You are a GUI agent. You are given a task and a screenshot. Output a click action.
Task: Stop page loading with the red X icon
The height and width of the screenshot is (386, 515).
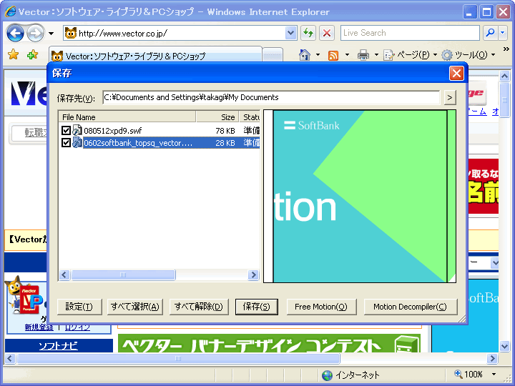tap(327, 33)
